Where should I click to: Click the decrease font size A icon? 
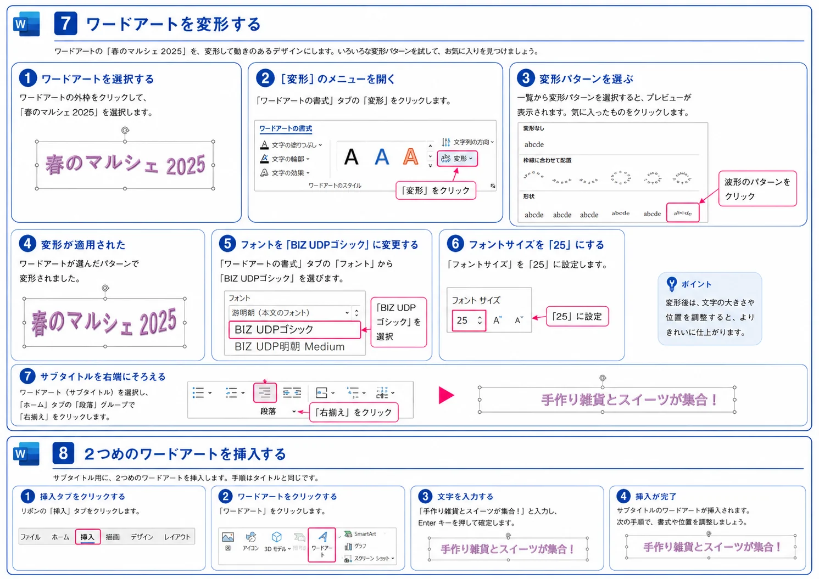519,320
